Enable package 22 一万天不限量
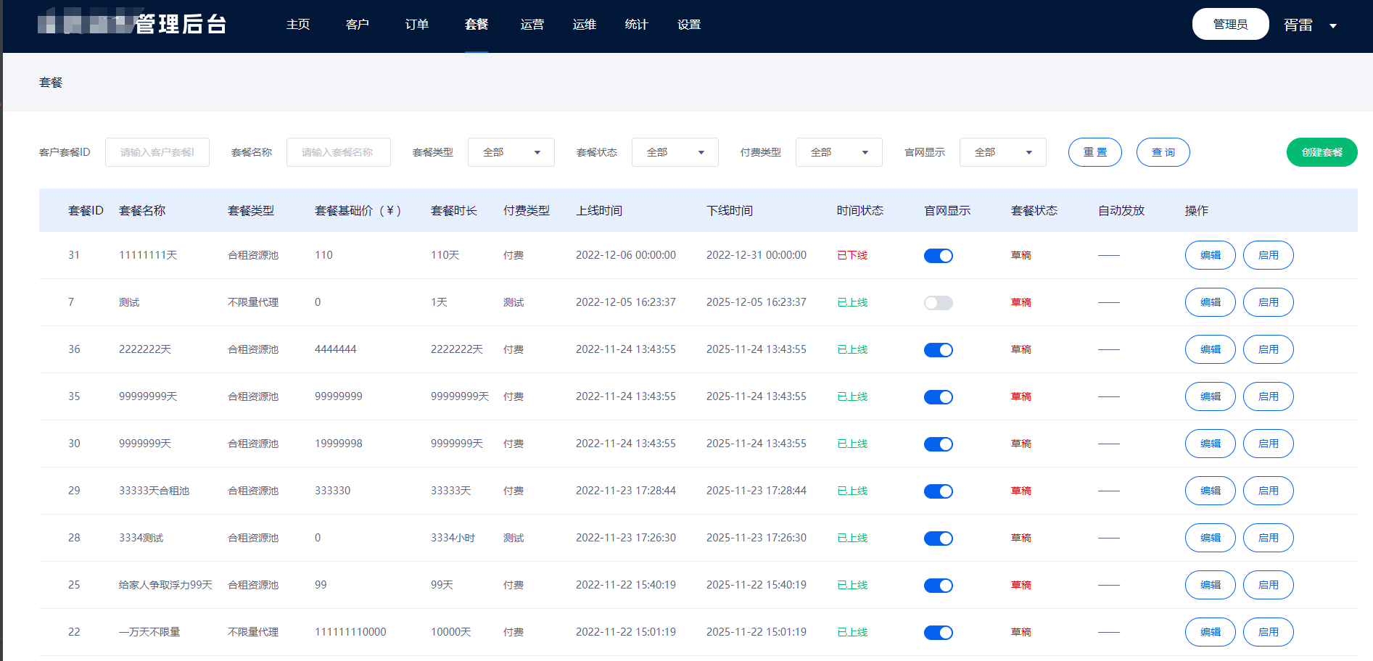Screen dimensions: 1373x661 [1269, 632]
